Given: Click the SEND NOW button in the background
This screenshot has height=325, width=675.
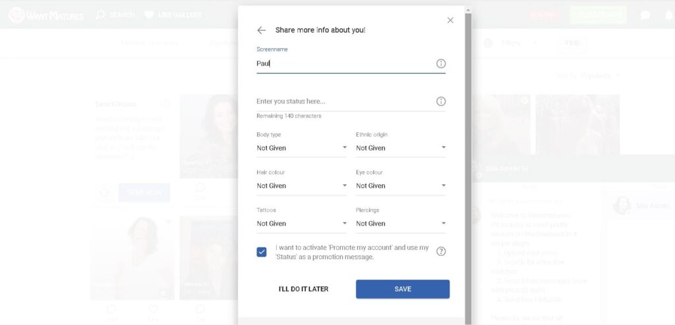Looking at the screenshot, I should pos(144,193).
